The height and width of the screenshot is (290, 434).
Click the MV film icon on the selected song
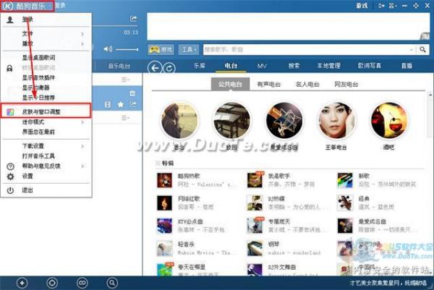tap(108, 104)
